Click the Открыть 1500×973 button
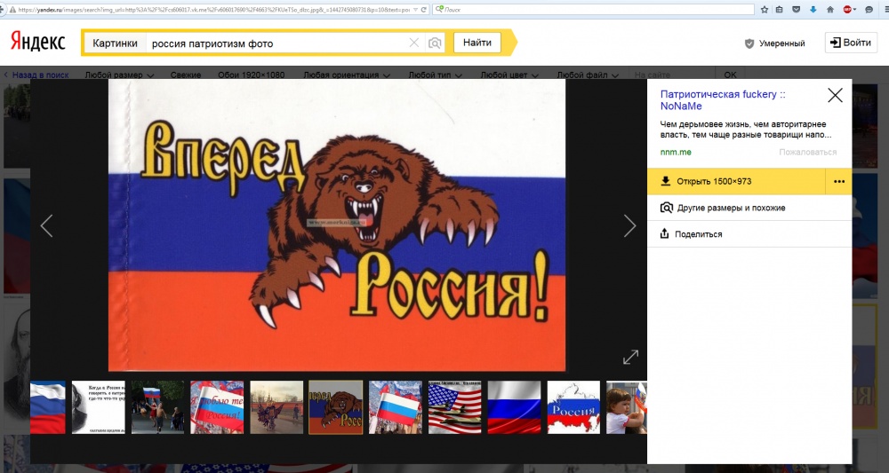The image size is (889, 473). pyautogui.click(x=736, y=181)
